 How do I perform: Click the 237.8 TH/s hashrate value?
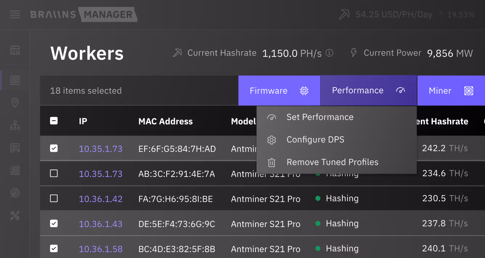[445, 223]
